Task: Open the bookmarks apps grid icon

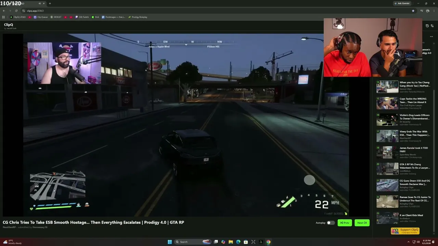Action: pos(3,17)
